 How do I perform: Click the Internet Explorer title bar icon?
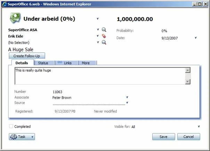tap(4, 3)
